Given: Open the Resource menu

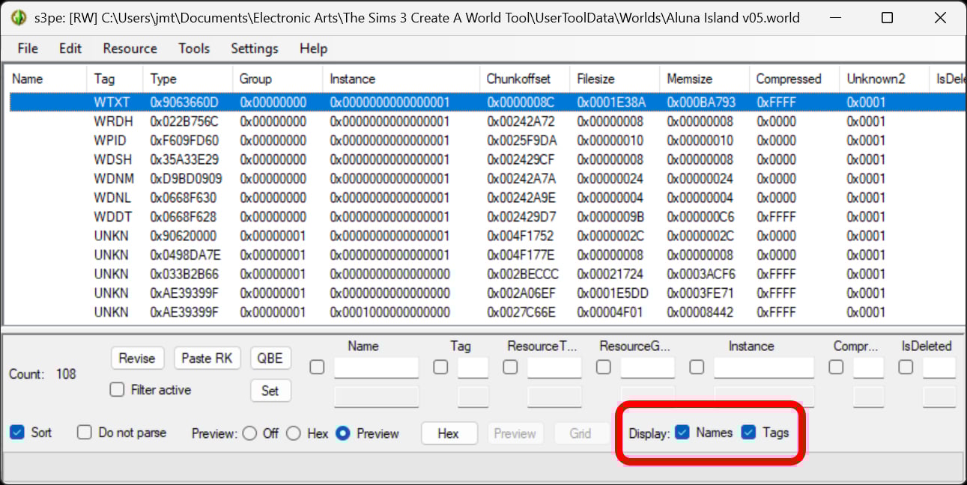Looking at the screenshot, I should coord(130,49).
